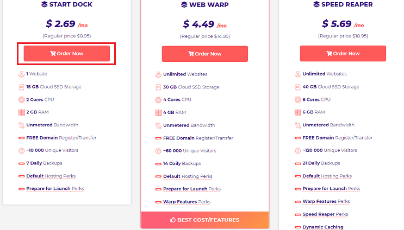
Task: Open Prepare for Launch Perks under Web Warp
Action: pyautogui.click(x=192, y=189)
